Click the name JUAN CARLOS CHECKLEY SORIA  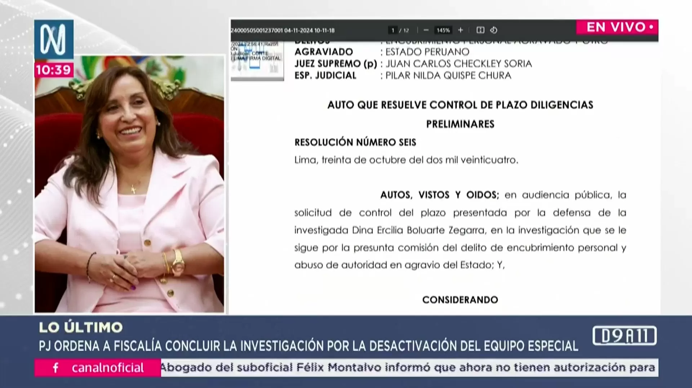coord(459,64)
